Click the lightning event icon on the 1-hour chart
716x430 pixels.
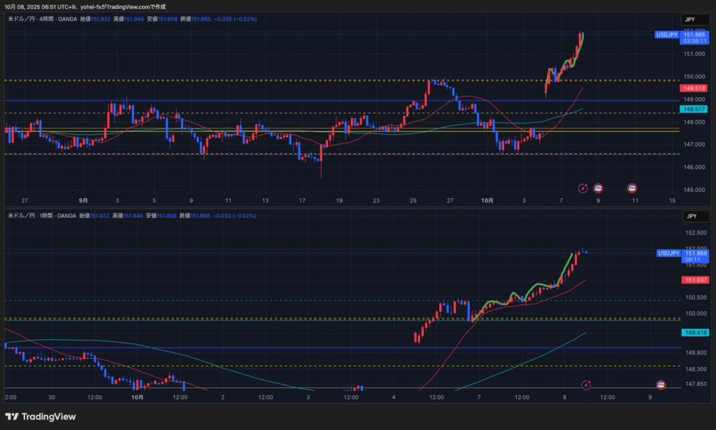click(x=587, y=385)
